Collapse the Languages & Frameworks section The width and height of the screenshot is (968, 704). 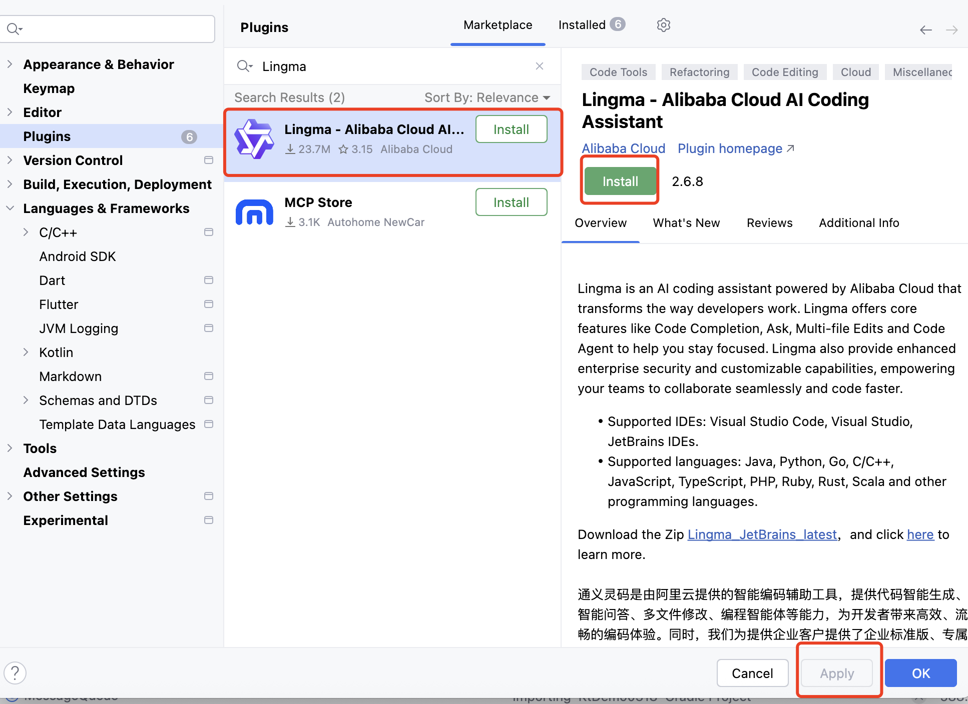click(x=10, y=208)
